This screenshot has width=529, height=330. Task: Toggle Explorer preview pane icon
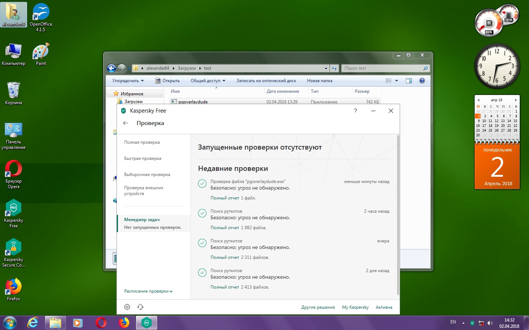click(409, 81)
